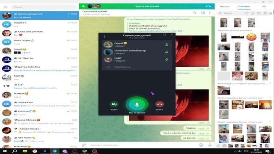Jump to recent stickers clock icon
Image resolution: width=274 pixels, height=154 pixels.
224,145
